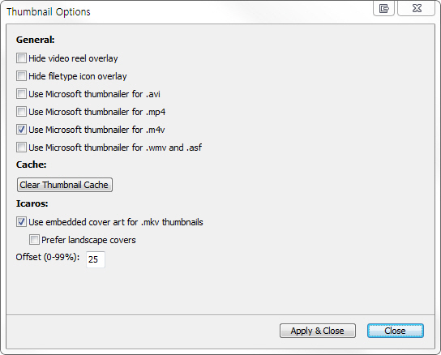441x355 pixels.
Task: Check Hide filetype icon overlay
Action: pyautogui.click(x=21, y=76)
